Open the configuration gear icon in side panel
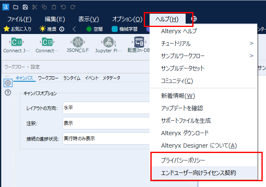Image resolution: width=266 pixels, height=187 pixels. (x=7, y=83)
